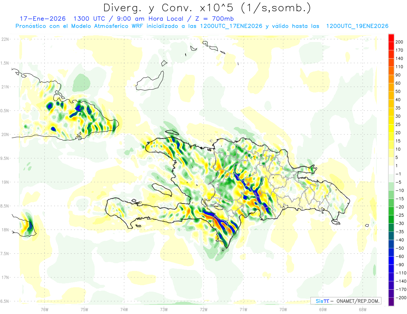Click the "72W" longitude label
The width and height of the screenshot is (407, 314).
[203, 309]
